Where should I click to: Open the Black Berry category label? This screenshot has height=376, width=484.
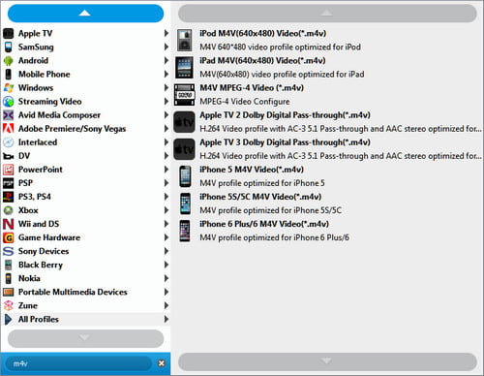click(x=41, y=265)
